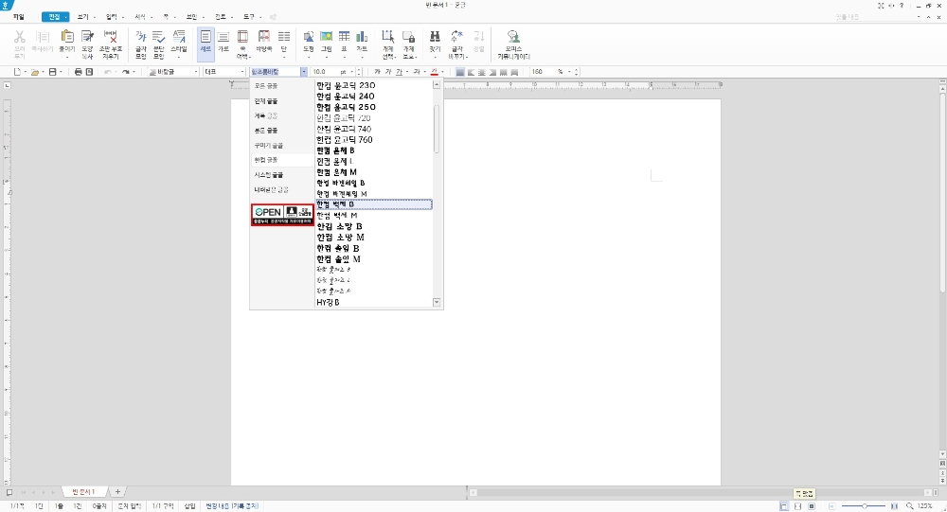
Task: Open the 파일 (File) menu
Action: [x=19, y=17]
